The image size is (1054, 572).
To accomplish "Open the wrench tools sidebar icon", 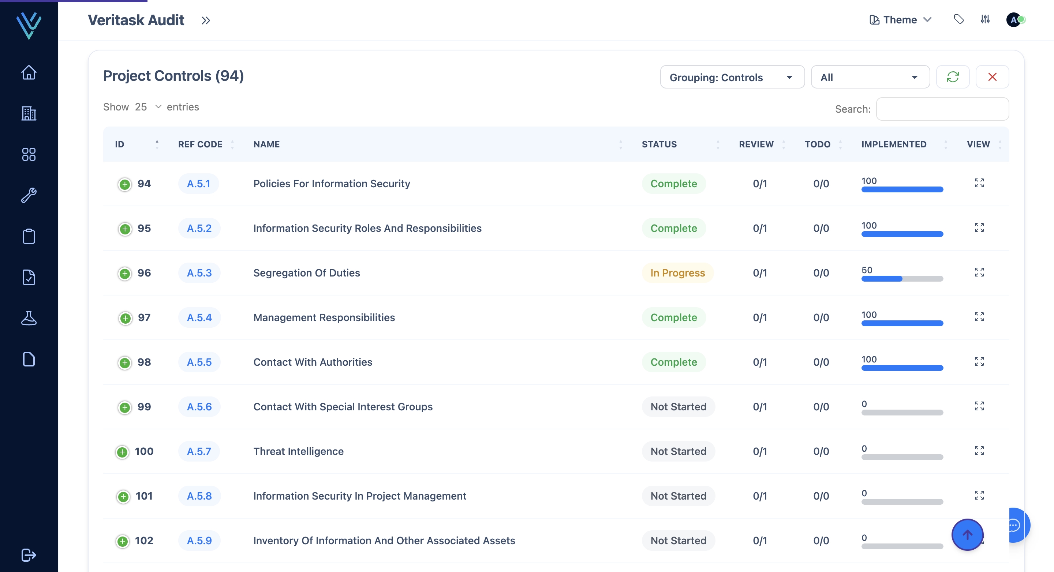I will coord(29,195).
